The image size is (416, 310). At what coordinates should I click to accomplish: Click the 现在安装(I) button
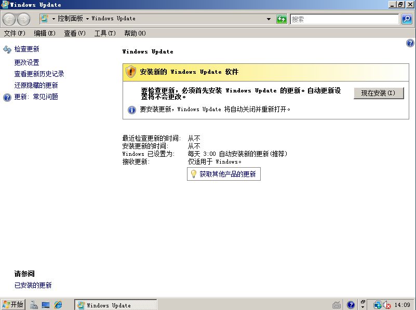(379, 93)
